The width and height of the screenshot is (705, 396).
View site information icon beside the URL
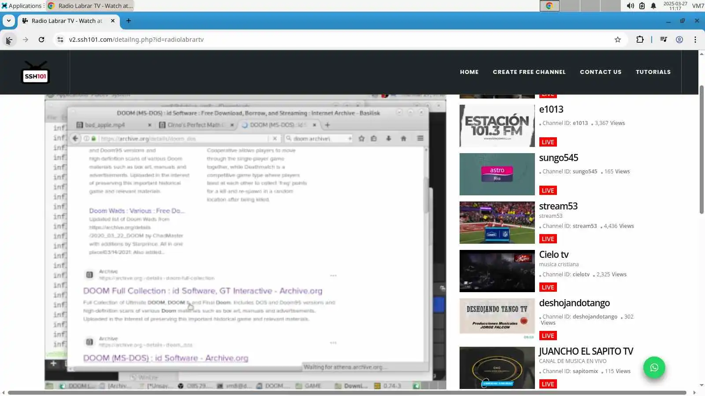(x=60, y=40)
